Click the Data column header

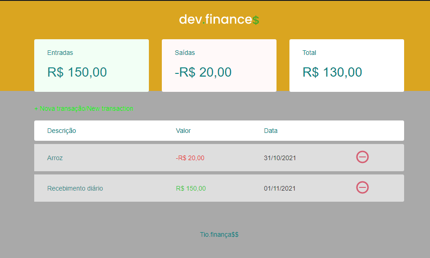pos(270,131)
